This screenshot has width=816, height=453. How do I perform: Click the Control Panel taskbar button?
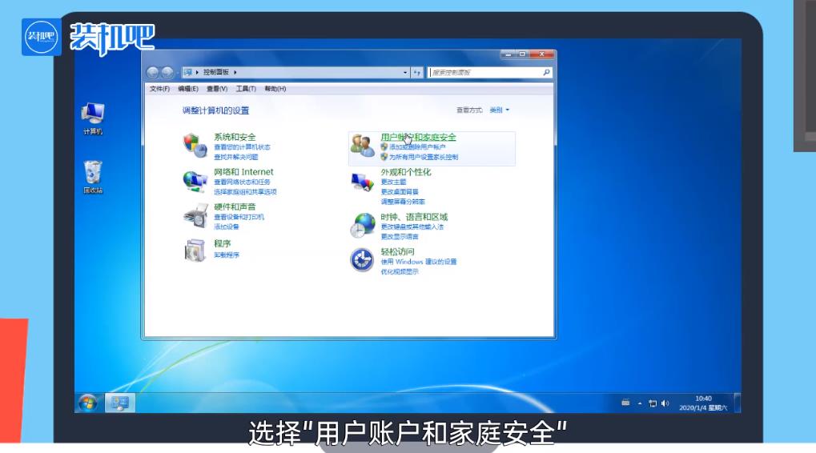pos(120,403)
